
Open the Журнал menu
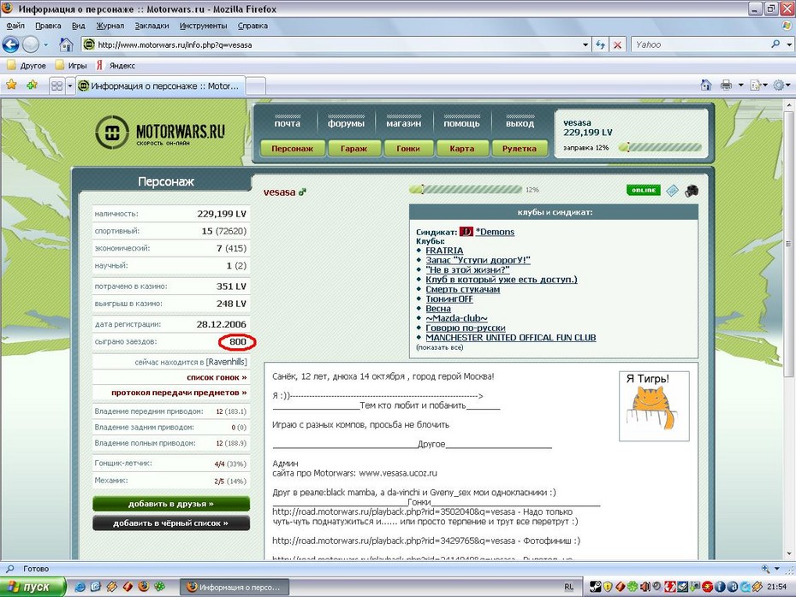pyautogui.click(x=110, y=26)
